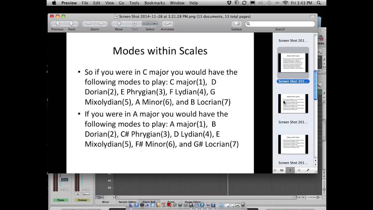Click the Media button in Logic window
This screenshot has width=373, height=210.
point(321,40)
